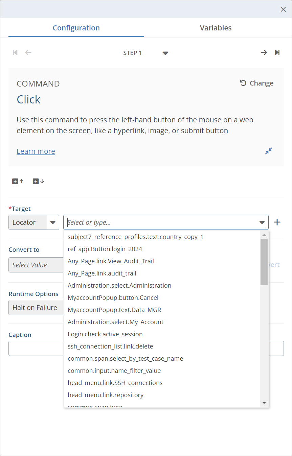Screen dimensions: 292x456
Task: Click the Change command button
Action: click(x=257, y=83)
